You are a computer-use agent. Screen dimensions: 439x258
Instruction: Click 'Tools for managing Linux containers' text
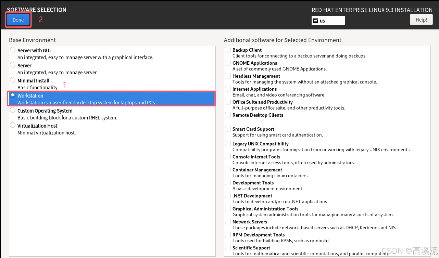[270, 176]
